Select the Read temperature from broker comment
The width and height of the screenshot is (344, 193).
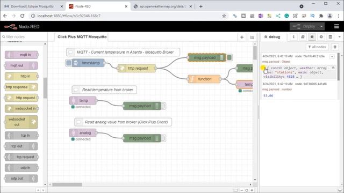pyautogui.click(x=104, y=90)
